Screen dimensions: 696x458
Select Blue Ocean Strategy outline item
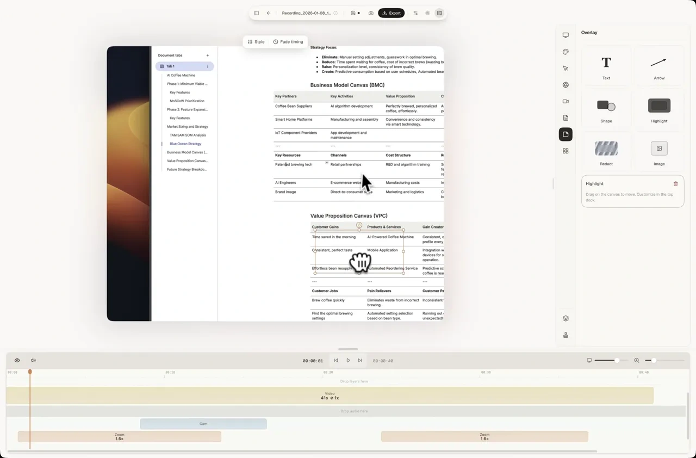pos(185,144)
